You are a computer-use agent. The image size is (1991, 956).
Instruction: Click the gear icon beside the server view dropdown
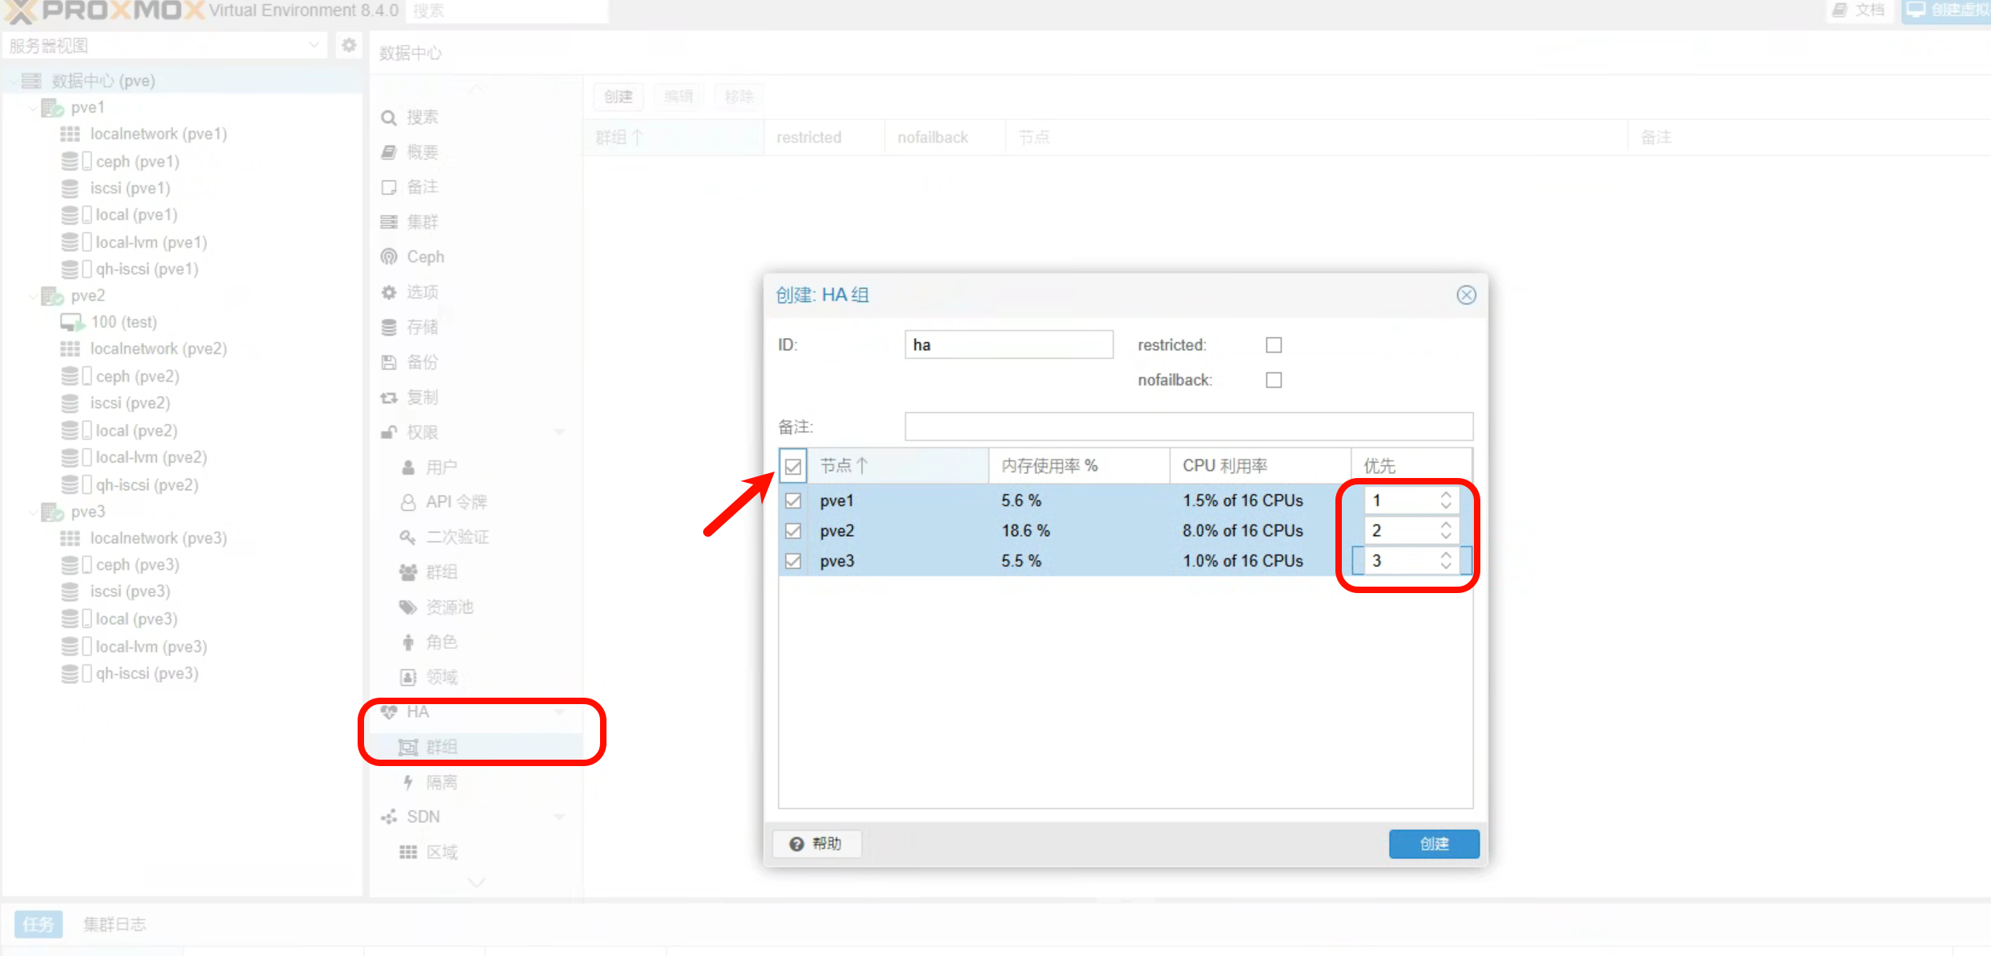pyautogui.click(x=349, y=46)
